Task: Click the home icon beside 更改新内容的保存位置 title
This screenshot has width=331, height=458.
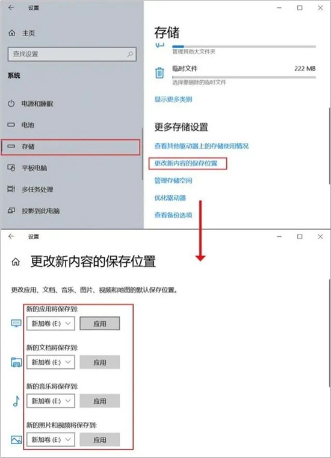Action: pos(16,262)
